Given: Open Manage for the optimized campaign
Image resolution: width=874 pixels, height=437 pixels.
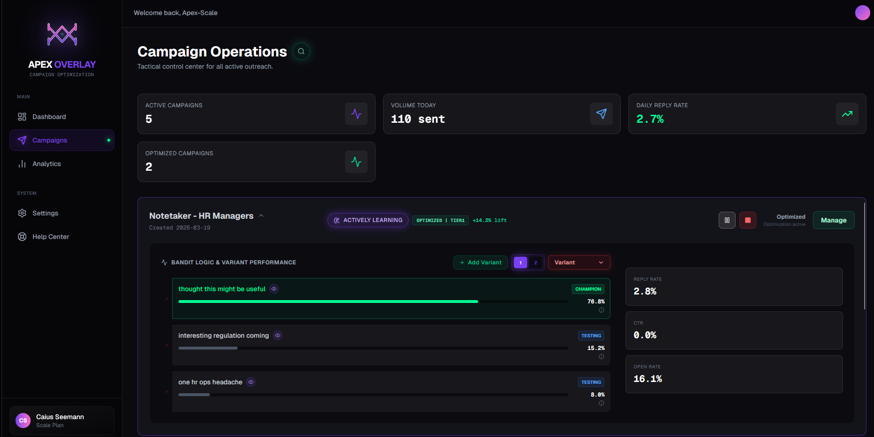Looking at the screenshot, I should click(833, 220).
